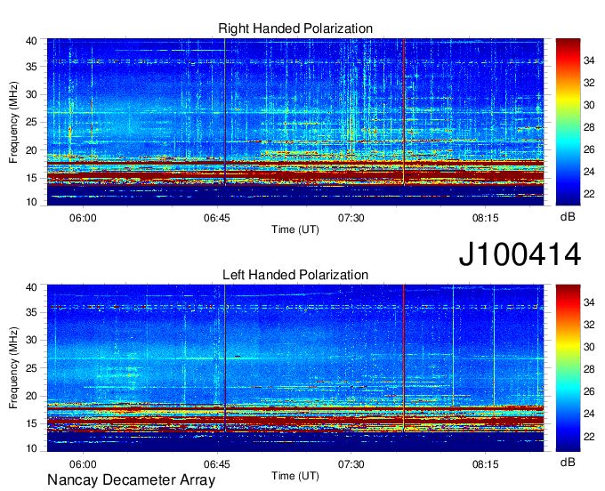Click the 'Left Handed Polarization' title
Viewport: 605px width, 491px height.
[x=295, y=275]
